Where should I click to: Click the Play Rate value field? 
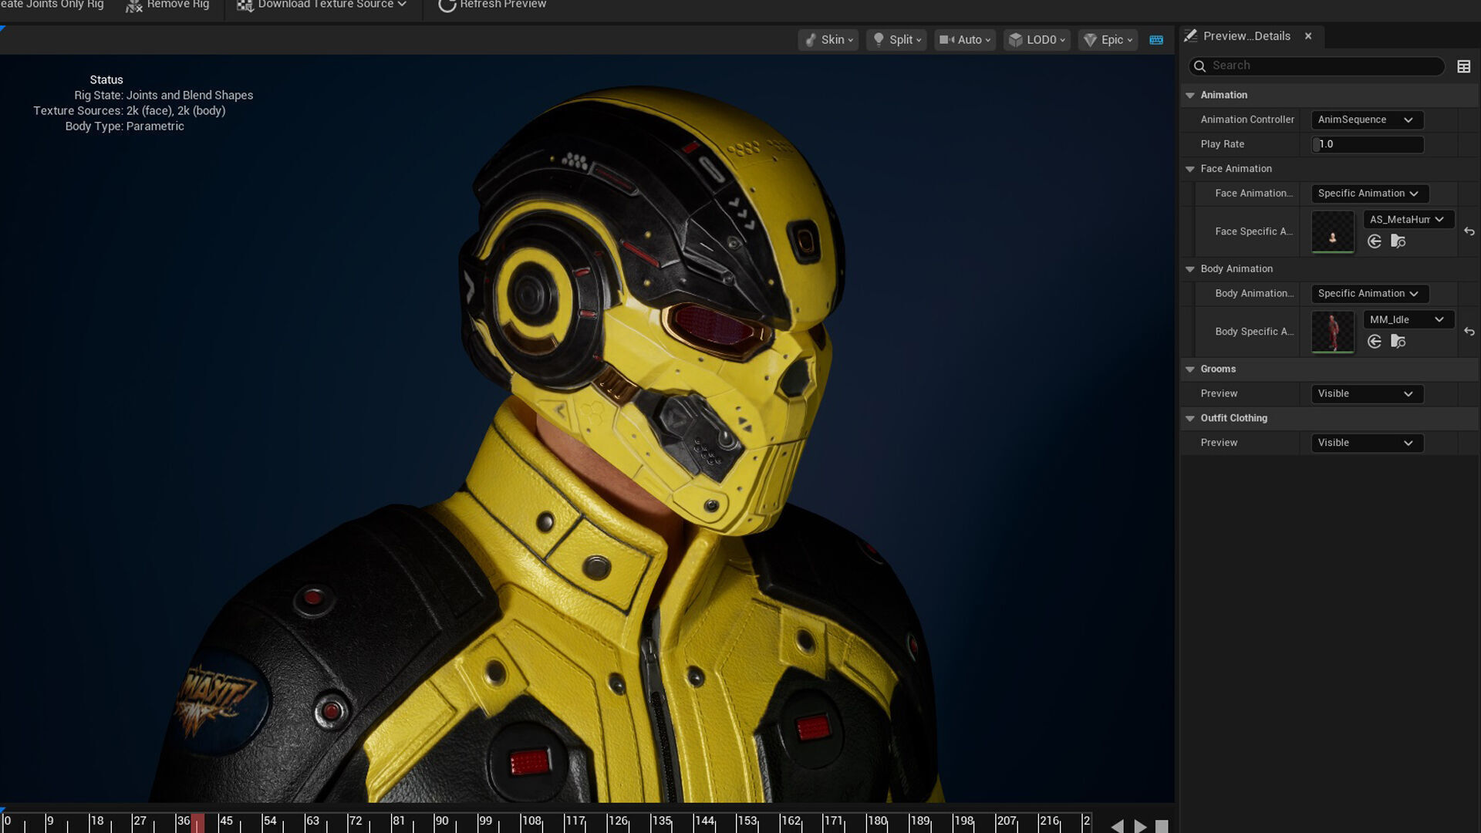[x=1366, y=144]
